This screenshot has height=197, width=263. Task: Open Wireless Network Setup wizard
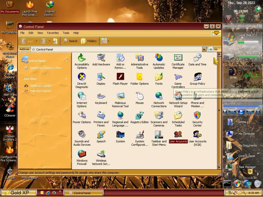click(101, 158)
